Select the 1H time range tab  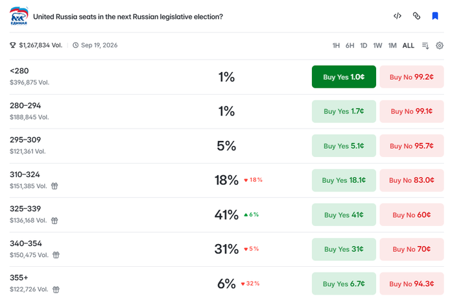tap(336, 45)
